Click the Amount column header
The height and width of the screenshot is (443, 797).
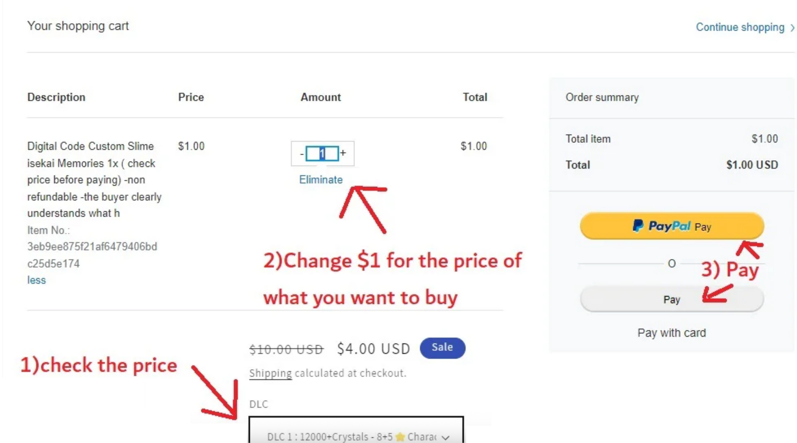click(320, 97)
